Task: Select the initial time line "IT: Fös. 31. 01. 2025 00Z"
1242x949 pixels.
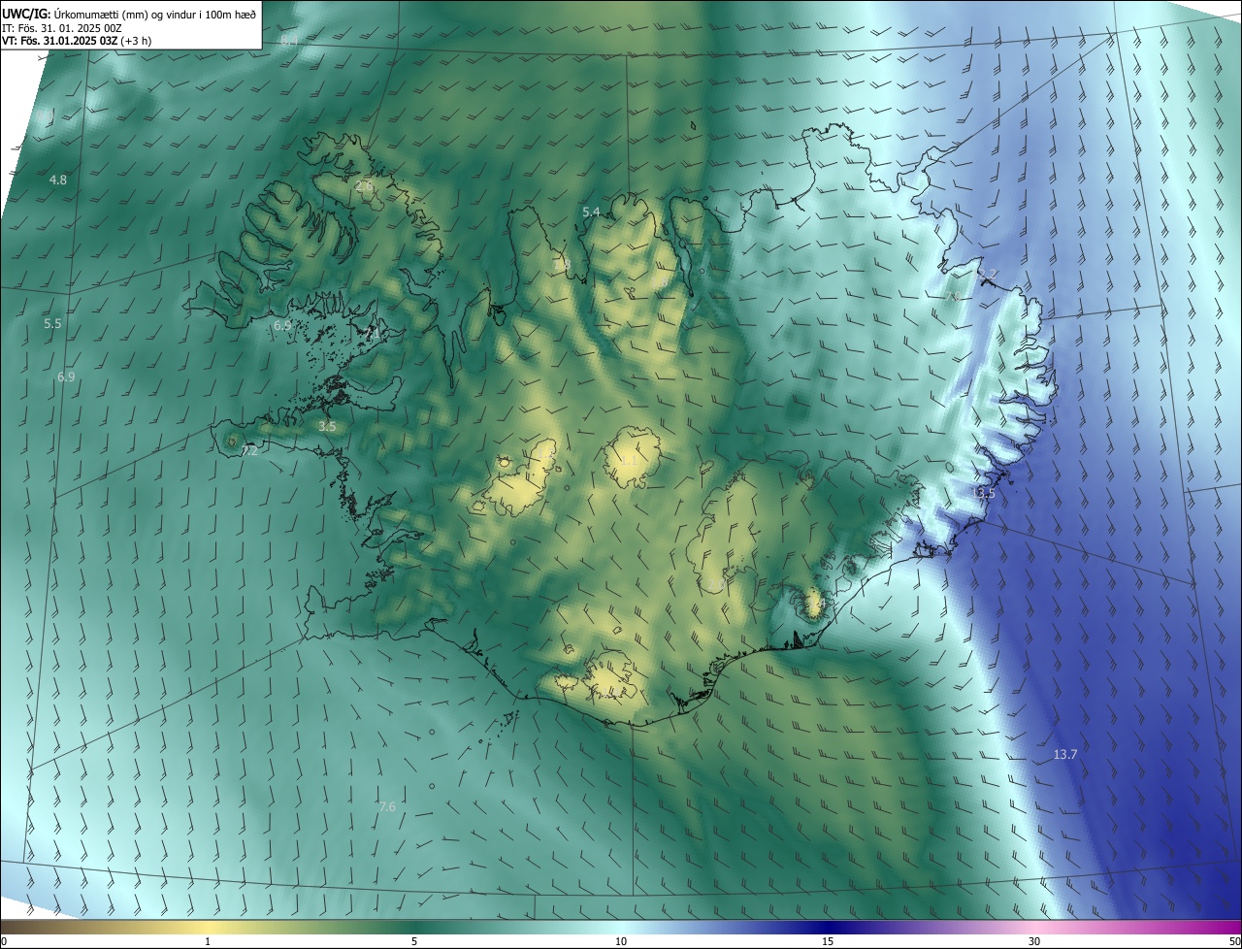Action: pyautogui.click(x=62, y=27)
